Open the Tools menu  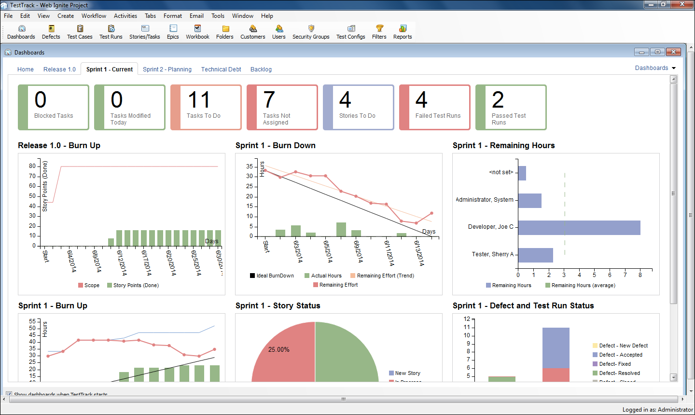click(x=218, y=16)
